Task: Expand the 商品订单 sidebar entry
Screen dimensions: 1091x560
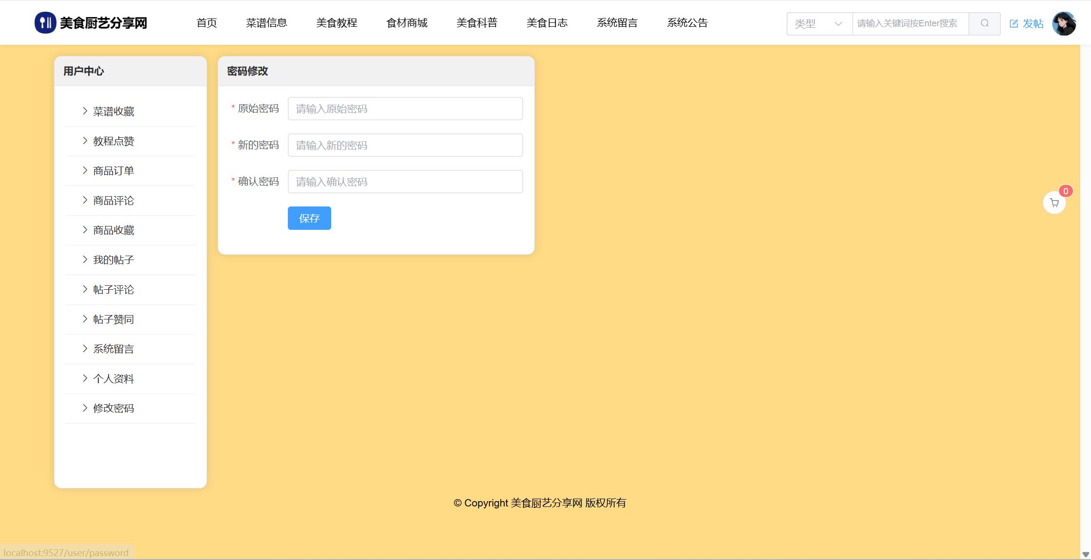Action: click(x=113, y=171)
